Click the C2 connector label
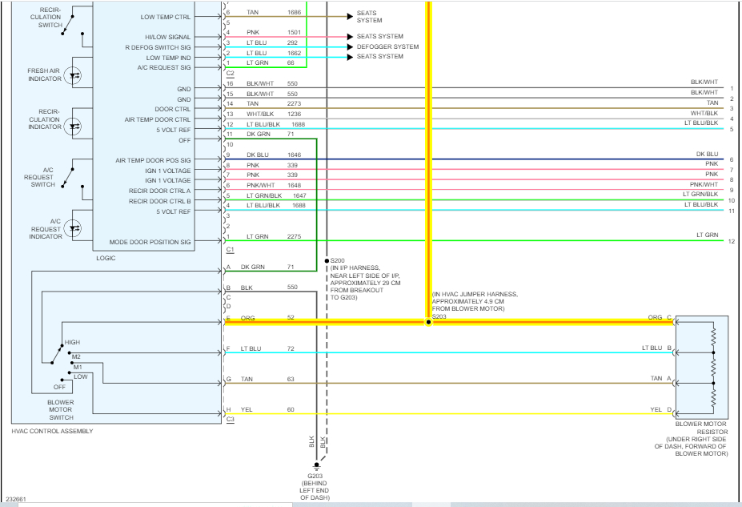The height and width of the screenshot is (507, 742). tap(230, 73)
